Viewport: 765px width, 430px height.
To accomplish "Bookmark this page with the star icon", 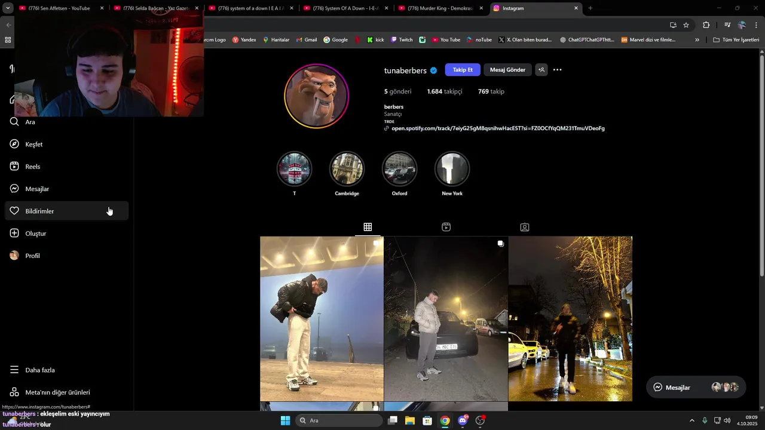I will pyautogui.click(x=686, y=25).
